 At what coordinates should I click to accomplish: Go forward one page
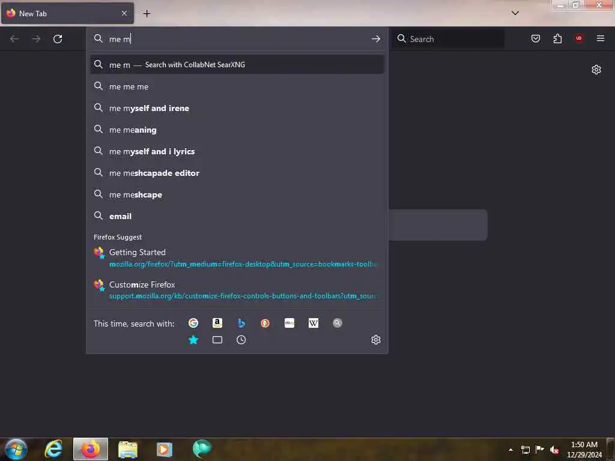click(36, 39)
